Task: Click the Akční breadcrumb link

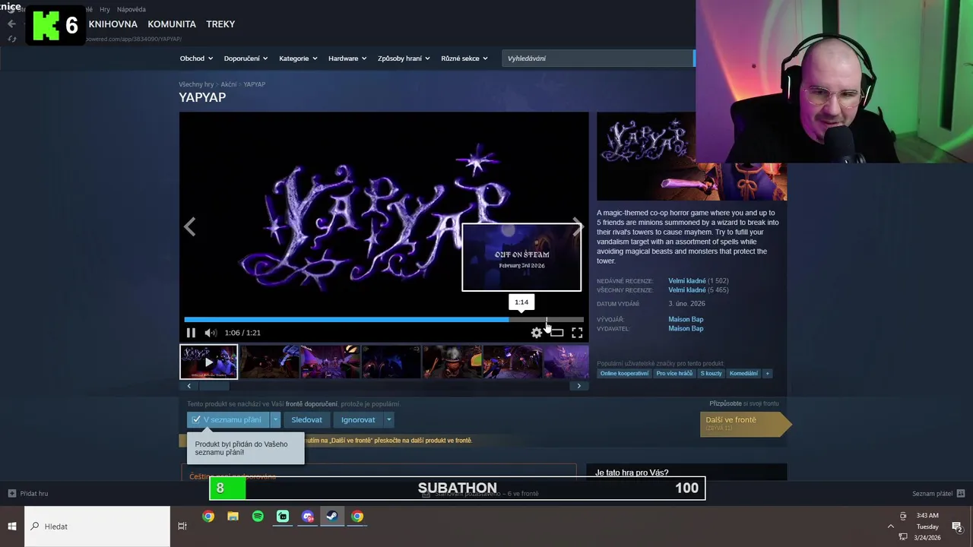Action: point(229,84)
